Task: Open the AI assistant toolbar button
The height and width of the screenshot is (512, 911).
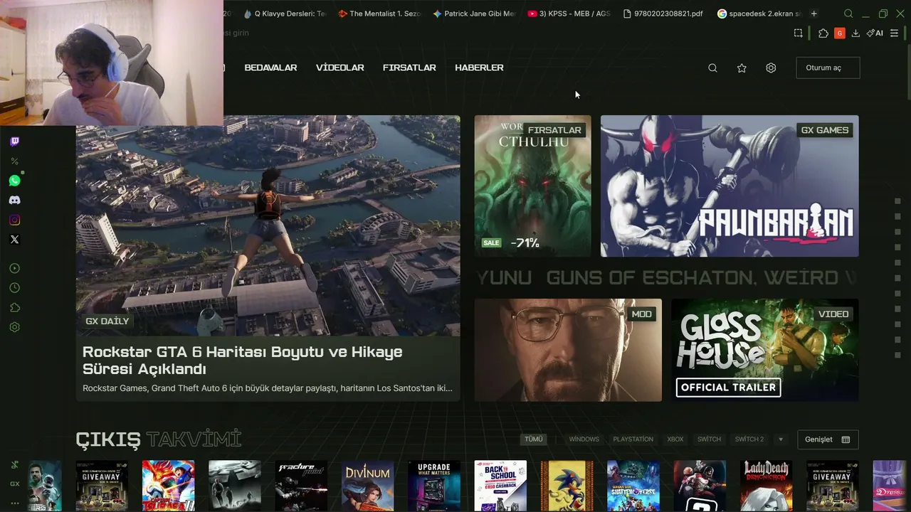Action: (875, 33)
